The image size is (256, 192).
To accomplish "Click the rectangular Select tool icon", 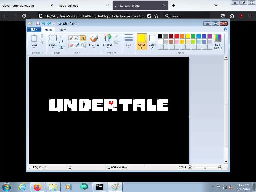I will 53,38.
